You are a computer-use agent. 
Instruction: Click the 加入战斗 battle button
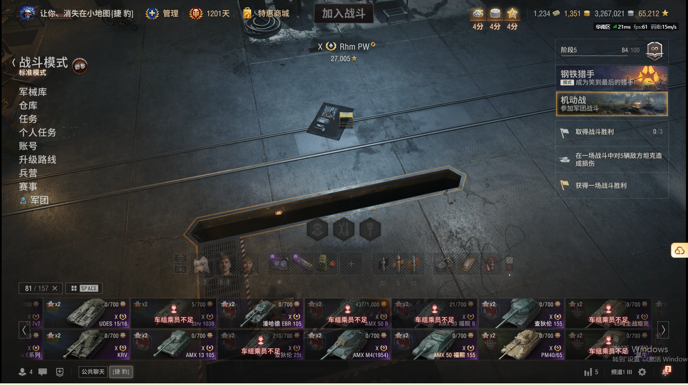344,13
